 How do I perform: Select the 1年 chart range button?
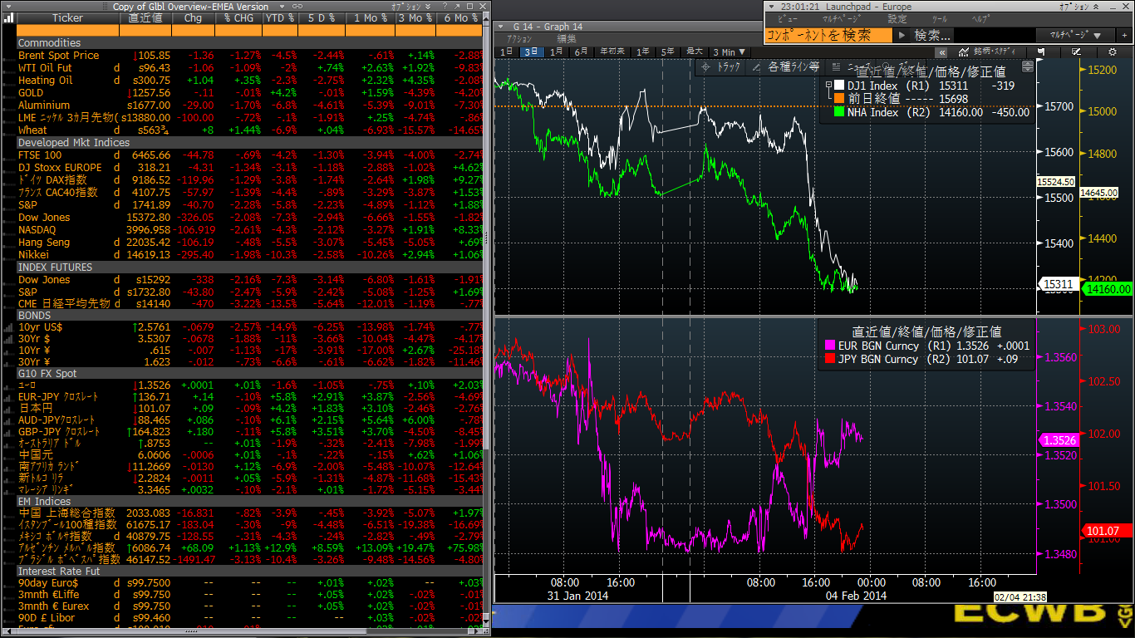click(642, 52)
